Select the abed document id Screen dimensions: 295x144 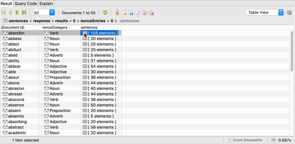(13, 55)
